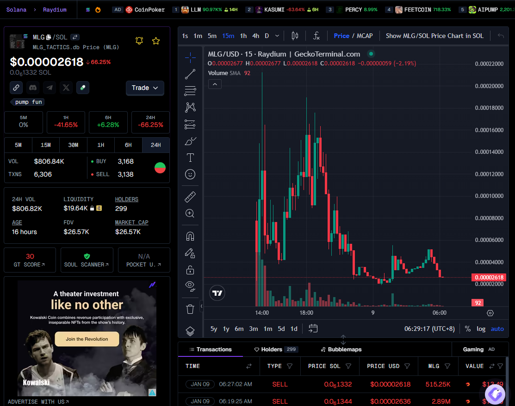
Task: Click the bell alert icon for MLG
Action: point(139,41)
